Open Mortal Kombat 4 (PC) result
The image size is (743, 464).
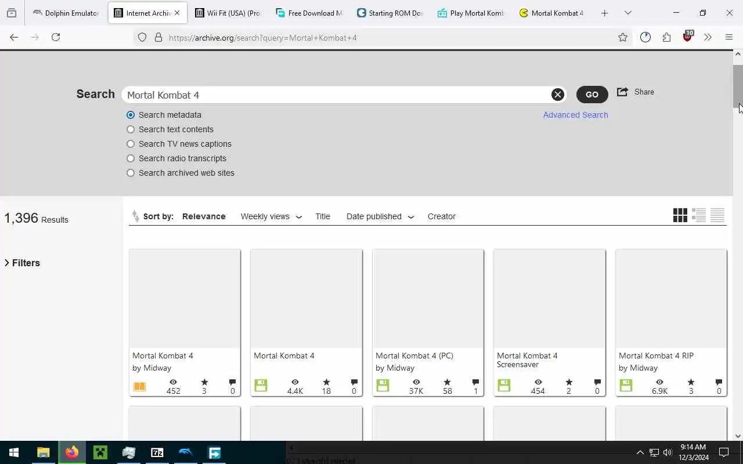[x=428, y=322]
